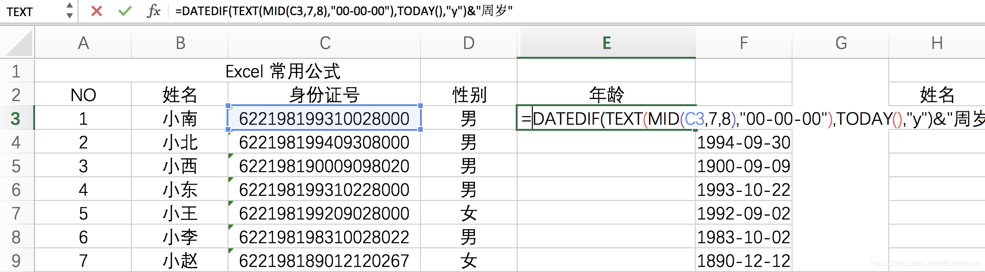
Task: Click the date cell 1890-12-12
Action: click(744, 260)
